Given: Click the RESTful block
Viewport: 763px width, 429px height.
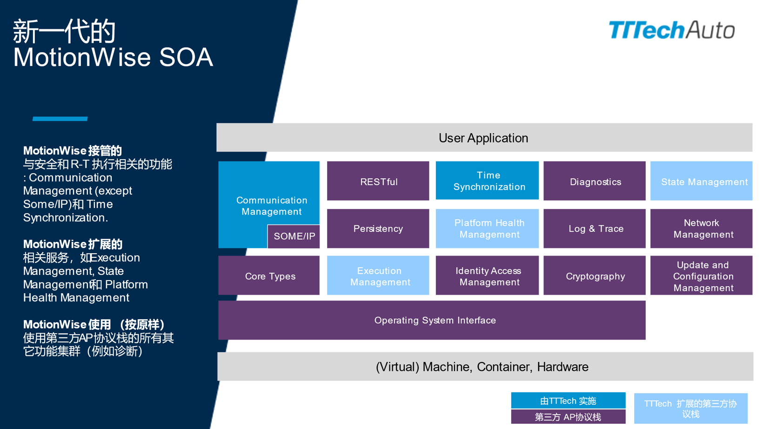Looking at the screenshot, I should pyautogui.click(x=378, y=181).
